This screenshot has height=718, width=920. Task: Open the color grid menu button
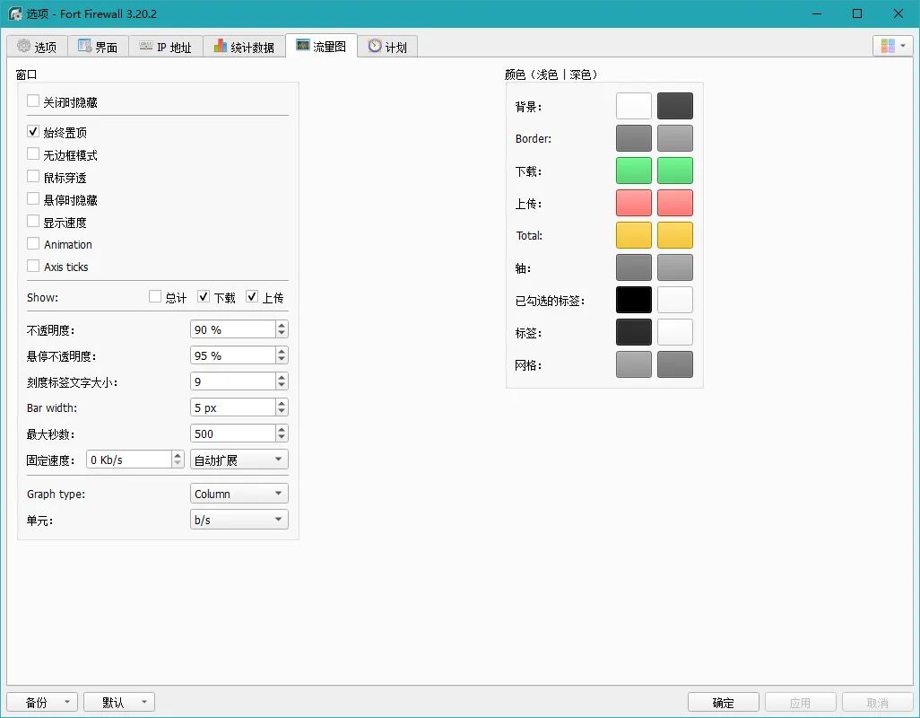pos(892,46)
